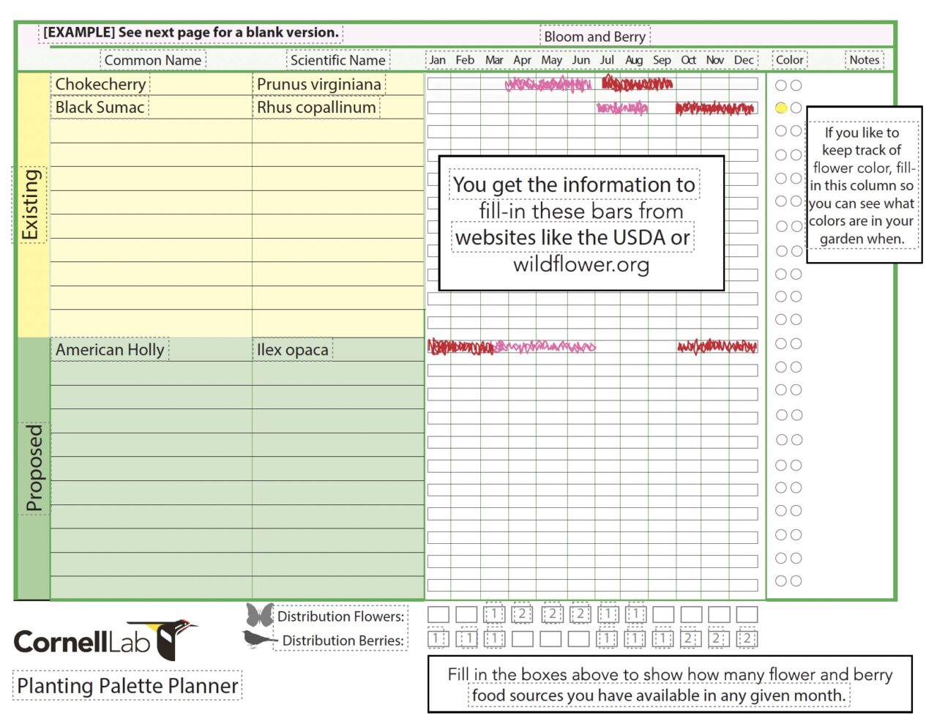
Task: Click the Chokecherry common name field
Action: pos(101,84)
